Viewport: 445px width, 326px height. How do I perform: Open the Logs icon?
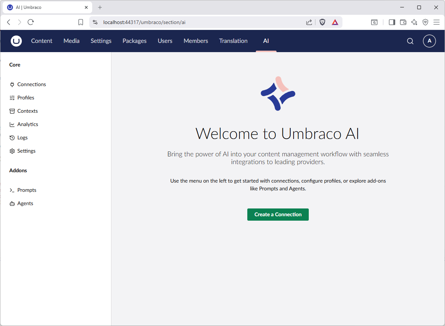12,137
